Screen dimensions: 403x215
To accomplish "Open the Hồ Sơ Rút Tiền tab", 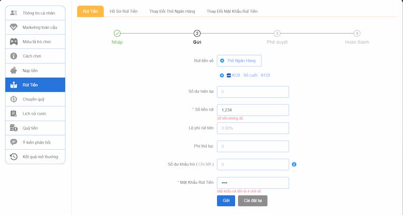I will click(124, 11).
